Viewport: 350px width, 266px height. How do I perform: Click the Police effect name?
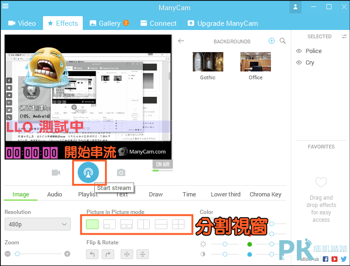(313, 51)
